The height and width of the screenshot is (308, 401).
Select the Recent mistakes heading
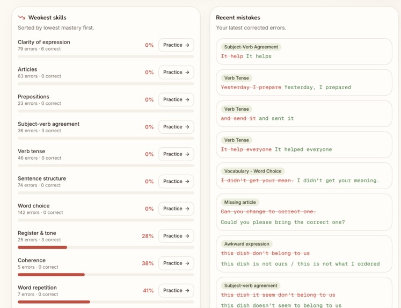point(238,18)
